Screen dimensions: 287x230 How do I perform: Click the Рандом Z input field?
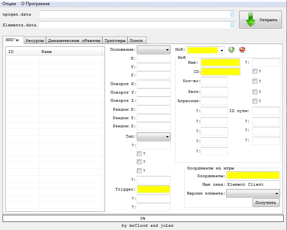pos(154,126)
